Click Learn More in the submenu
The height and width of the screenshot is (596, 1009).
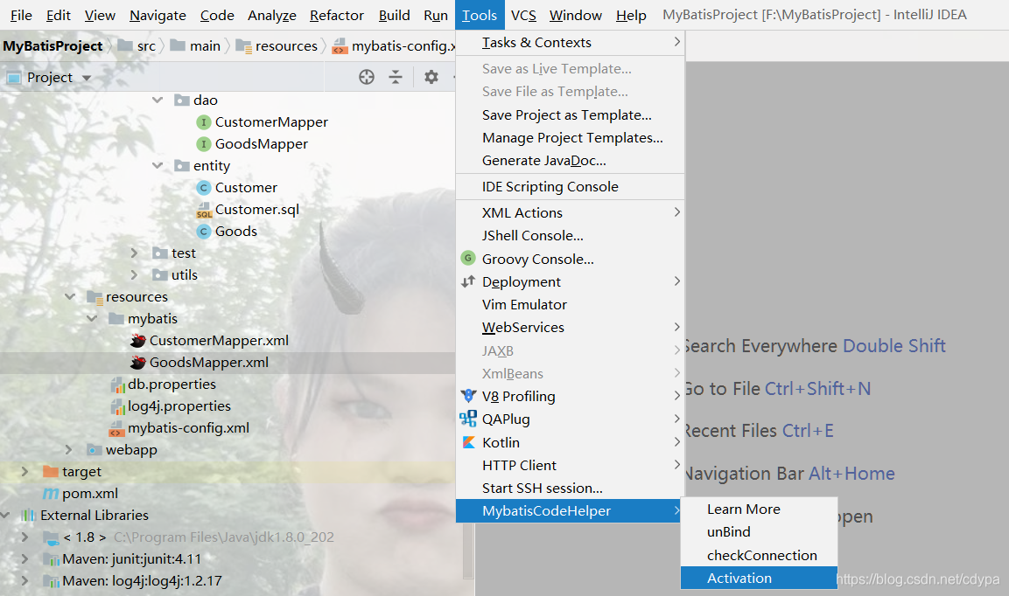point(760,509)
